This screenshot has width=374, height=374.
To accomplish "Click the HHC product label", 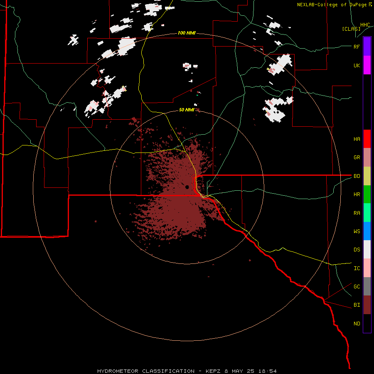I will 365,25.
